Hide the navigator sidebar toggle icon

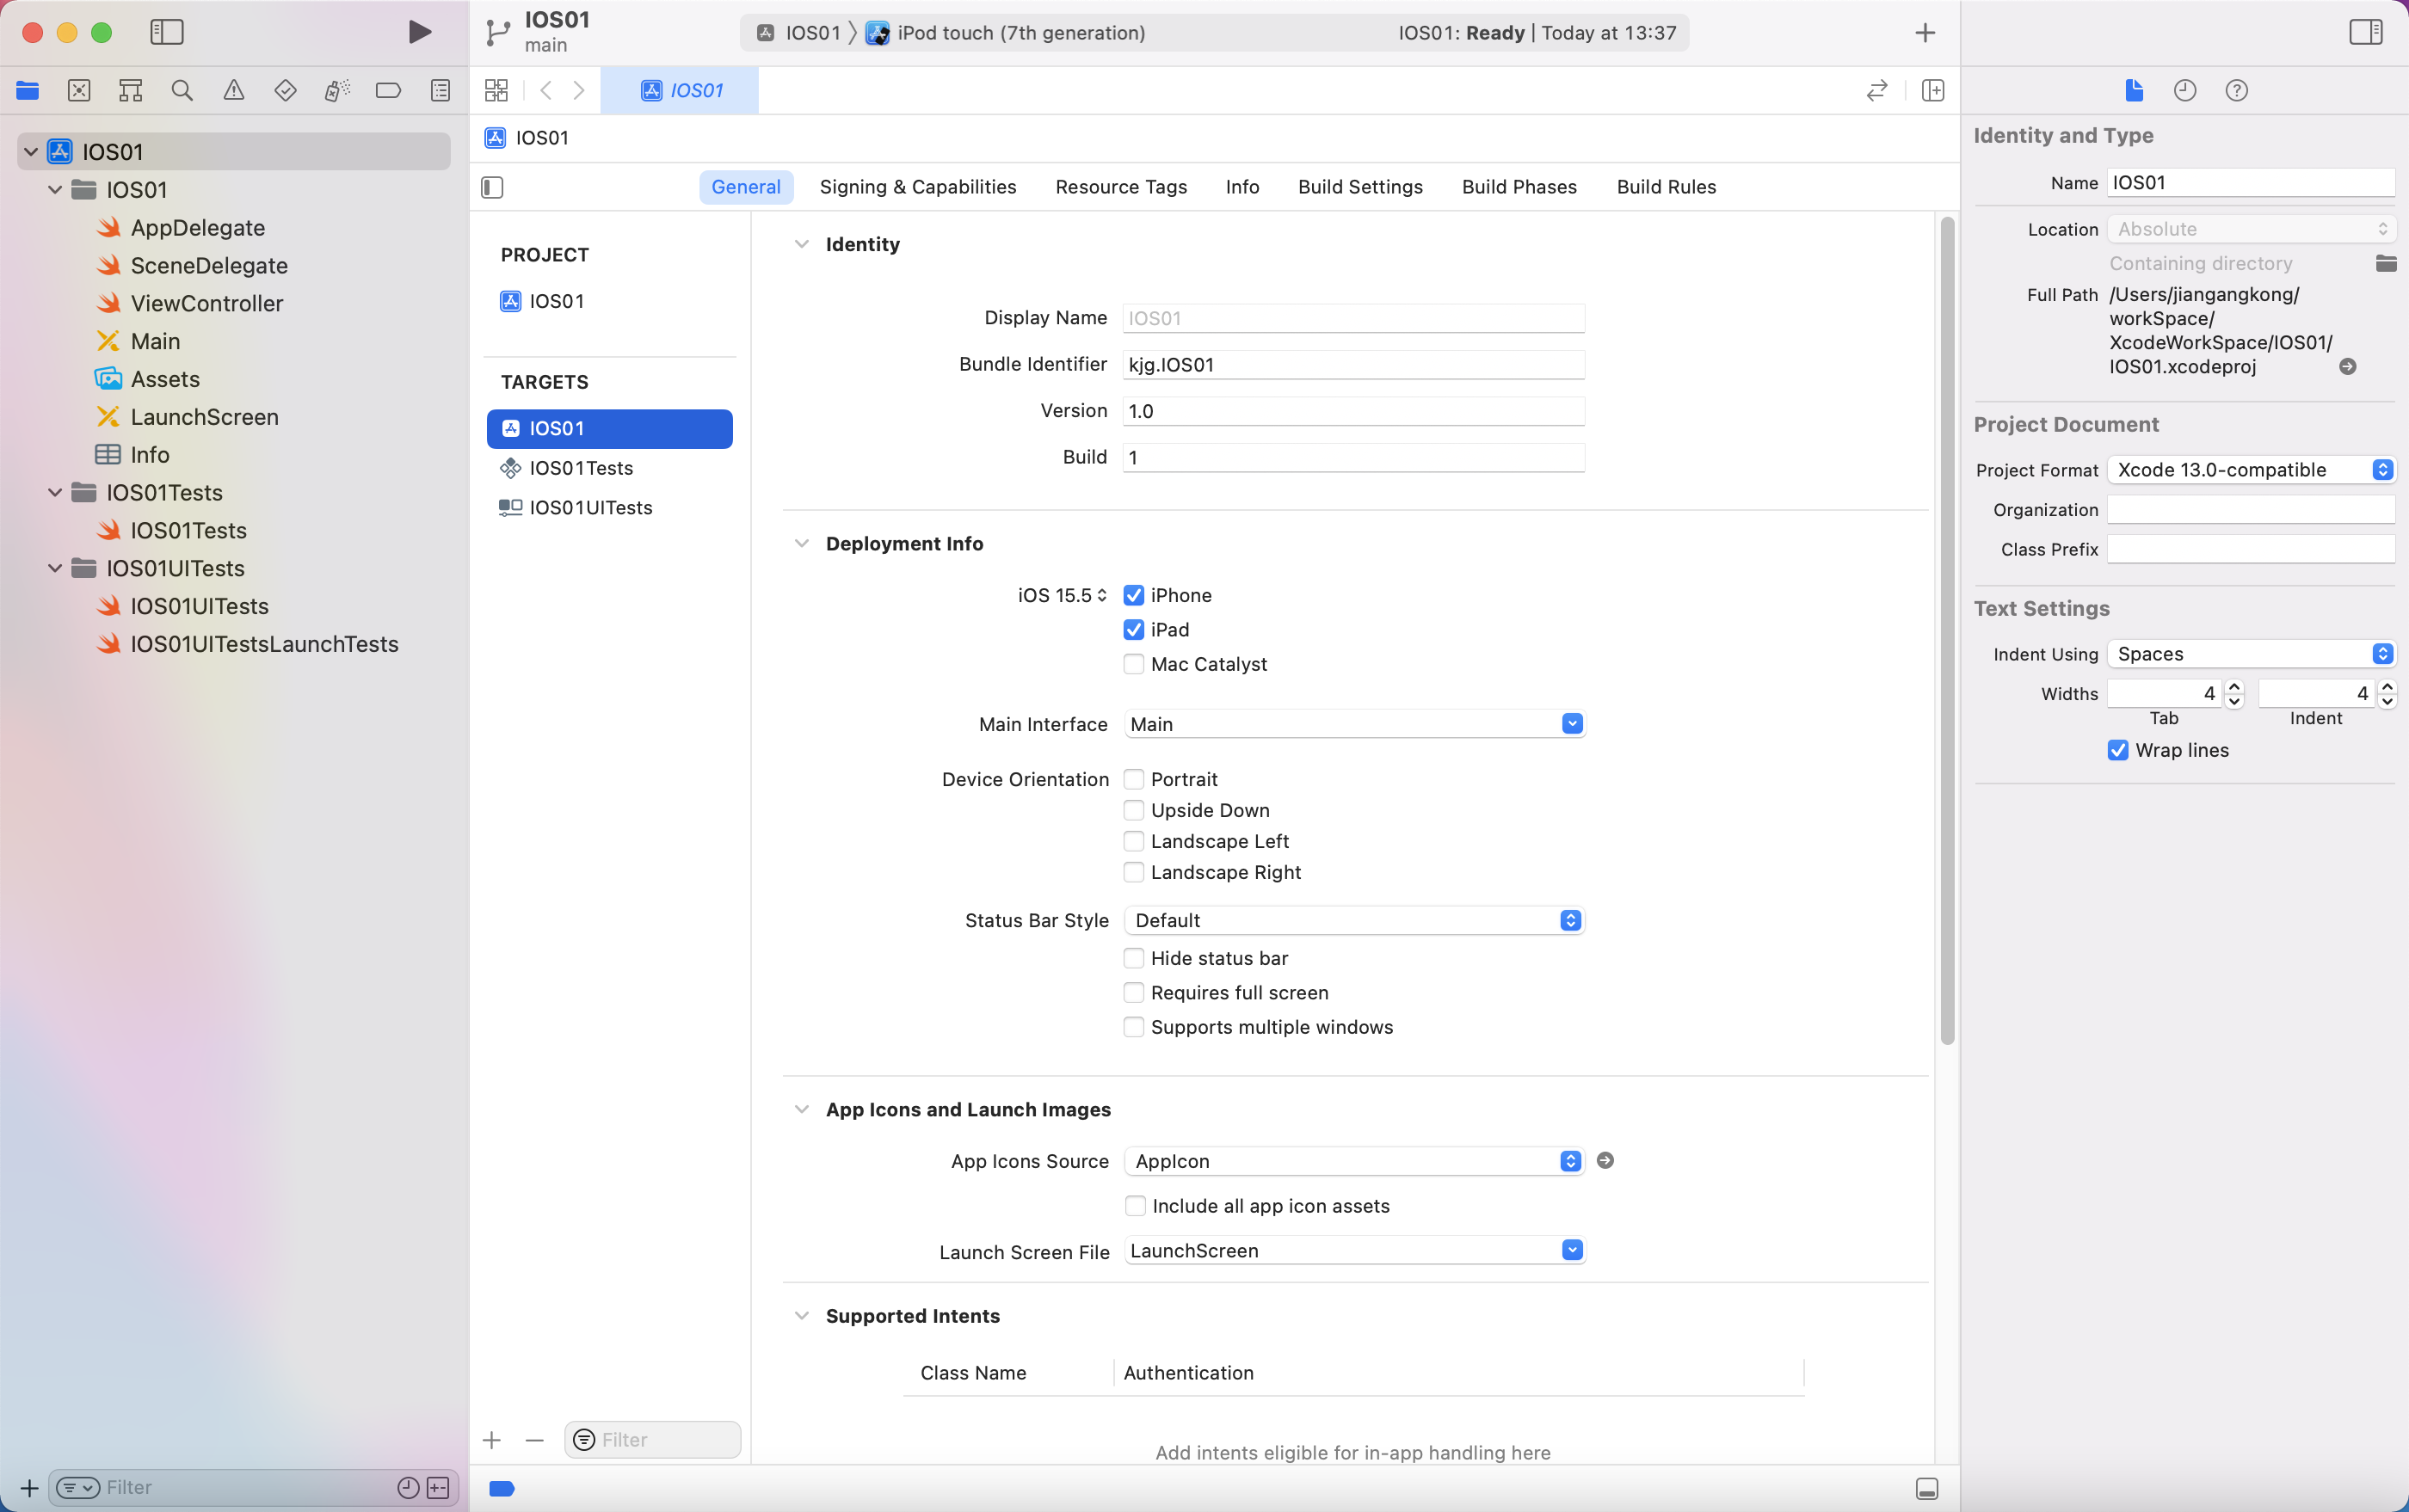point(167,32)
